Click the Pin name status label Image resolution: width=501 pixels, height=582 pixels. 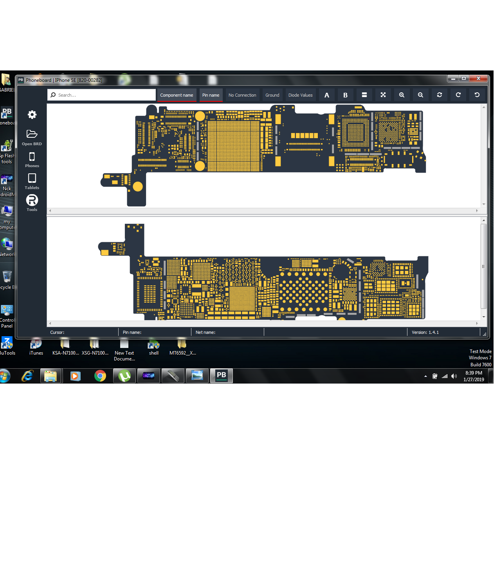tap(132, 332)
